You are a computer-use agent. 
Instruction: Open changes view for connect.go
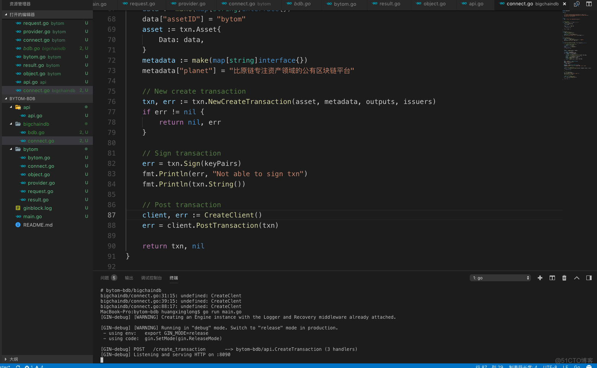click(577, 4)
